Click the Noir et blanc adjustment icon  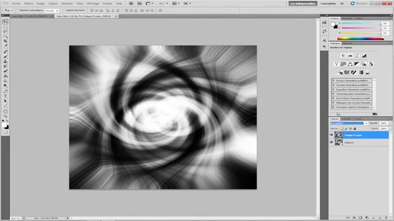pyautogui.click(x=357, y=64)
